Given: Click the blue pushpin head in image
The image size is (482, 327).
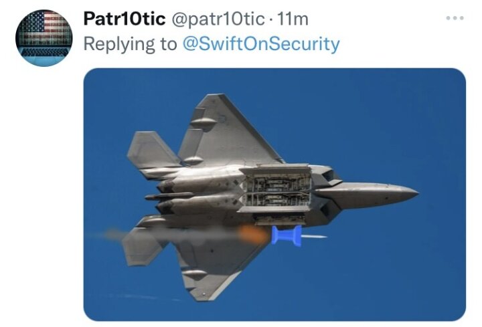Looking at the screenshot, I should click(x=287, y=235).
